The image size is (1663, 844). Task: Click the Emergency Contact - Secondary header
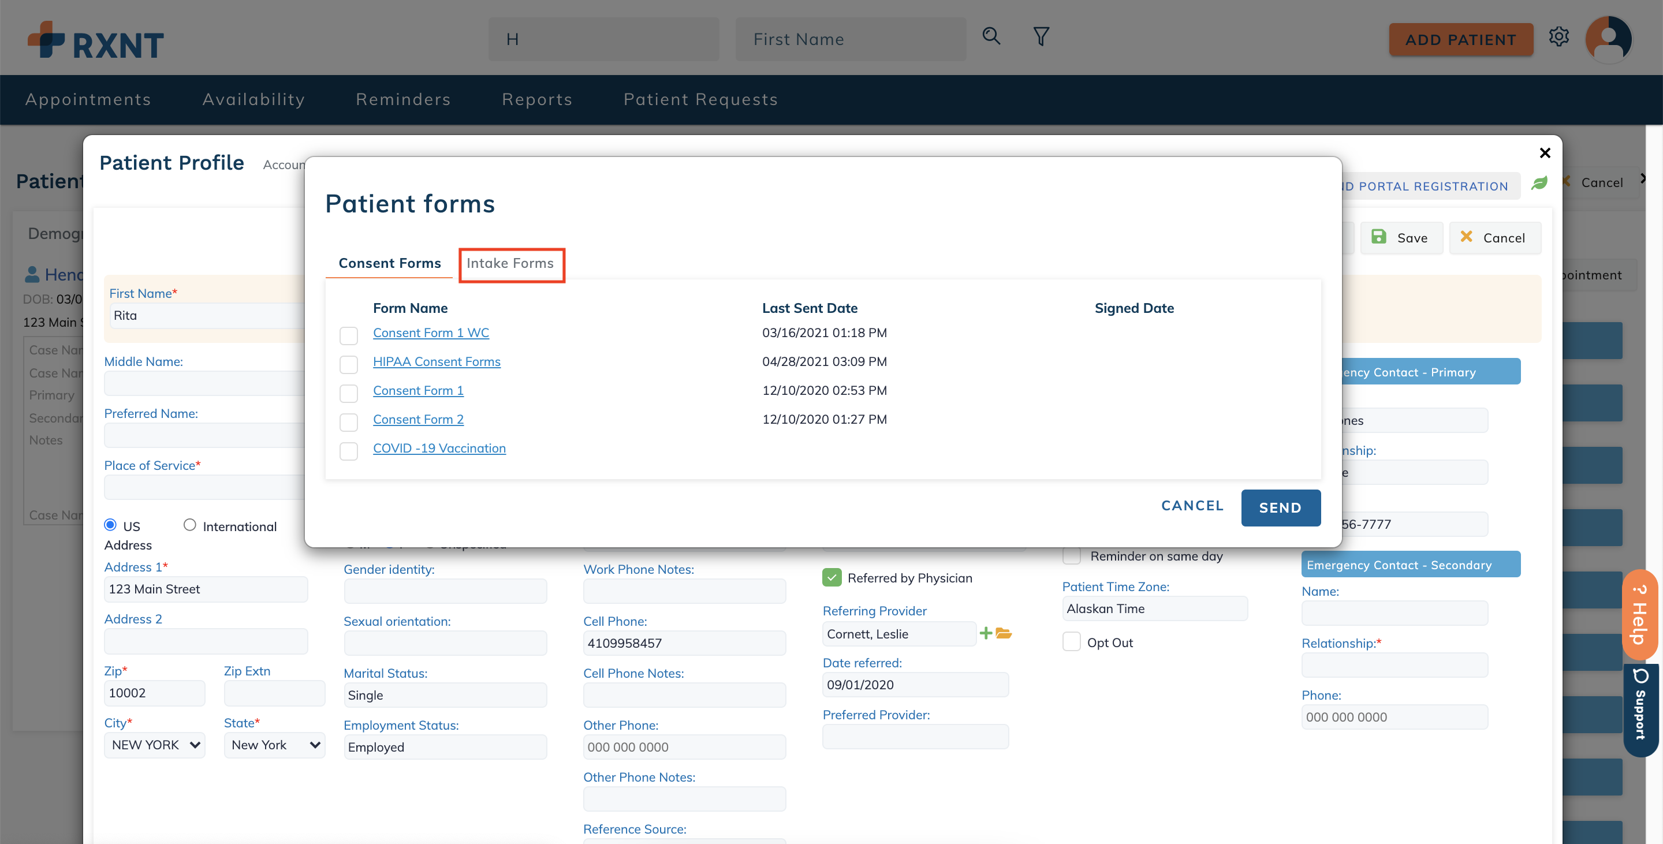[1411, 565]
